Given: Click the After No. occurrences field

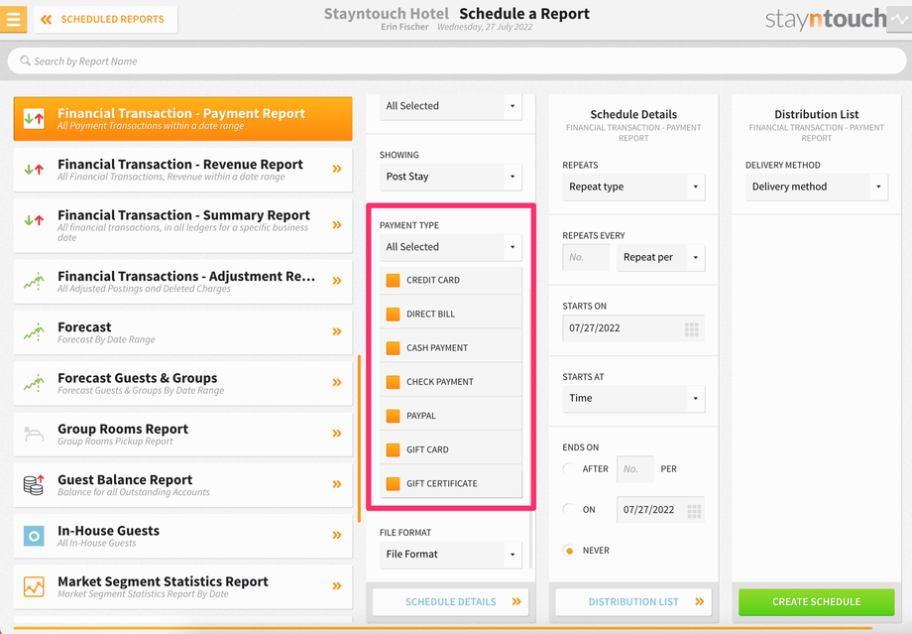Looking at the screenshot, I should click(635, 469).
